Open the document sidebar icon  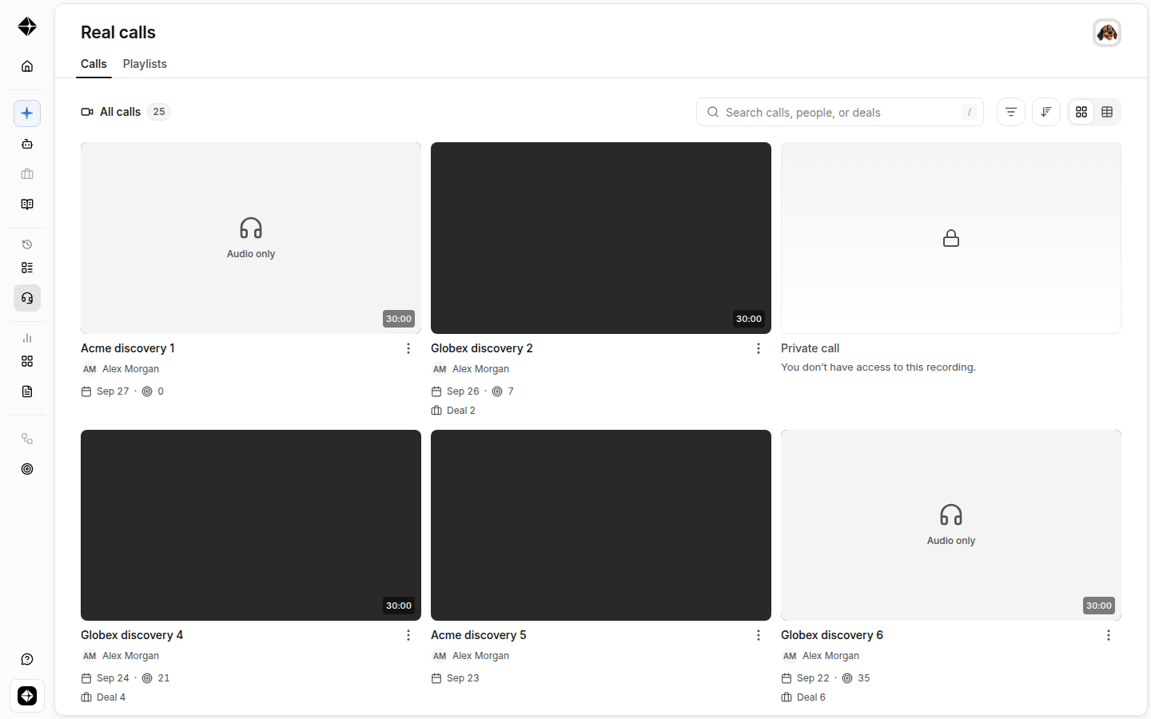tap(27, 391)
